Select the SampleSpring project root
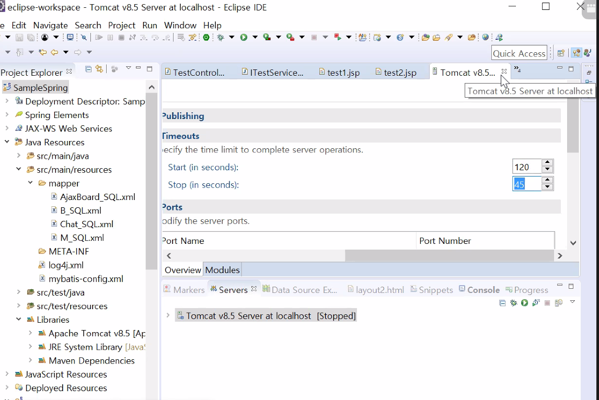The width and height of the screenshot is (599, 400). 36,87
